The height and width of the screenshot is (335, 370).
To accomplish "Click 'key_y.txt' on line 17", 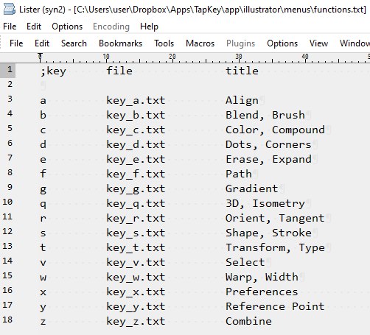I will pos(136,307).
